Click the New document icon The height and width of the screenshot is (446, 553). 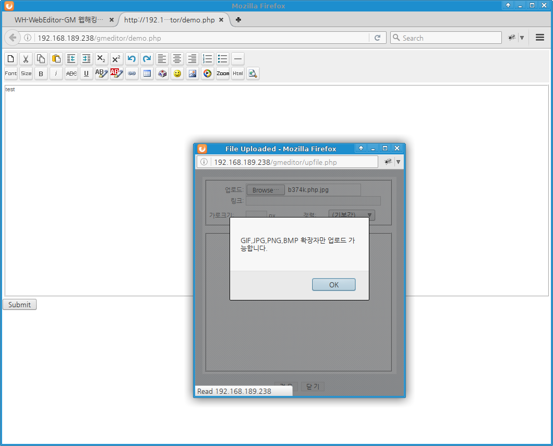coord(10,58)
